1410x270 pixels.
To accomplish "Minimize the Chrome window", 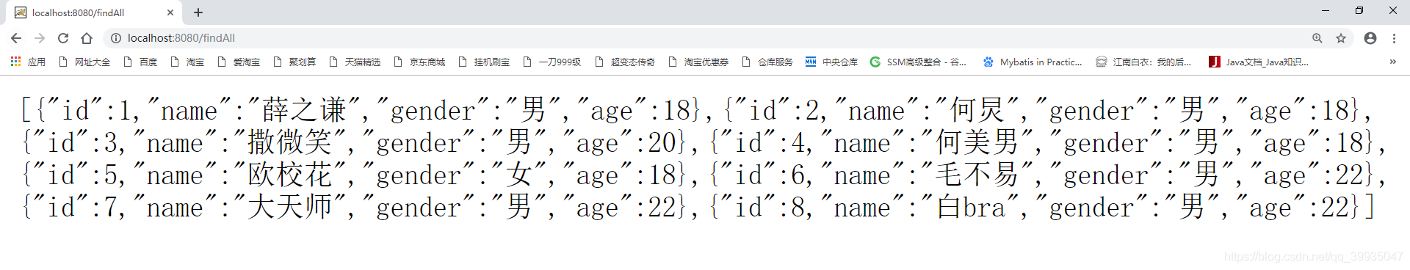I will coord(1326,11).
